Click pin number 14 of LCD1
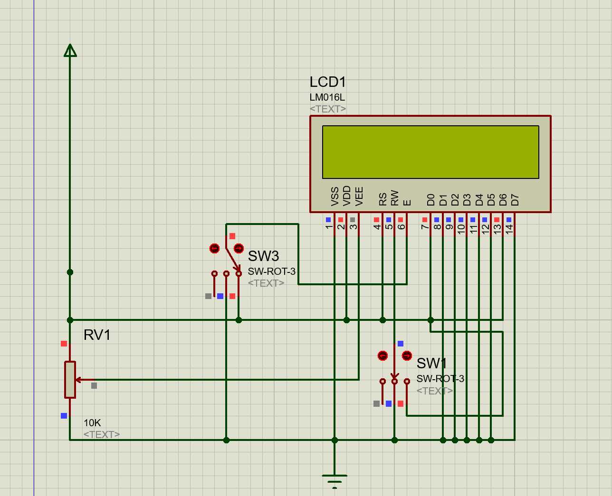This screenshot has width=612, height=496. [509, 228]
